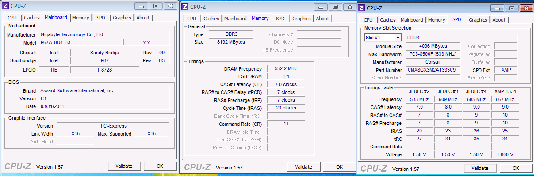Switch to CPU tab in SPD window
Image resolution: width=536 pixels, height=177 pixels.
pyautogui.click(x=368, y=20)
